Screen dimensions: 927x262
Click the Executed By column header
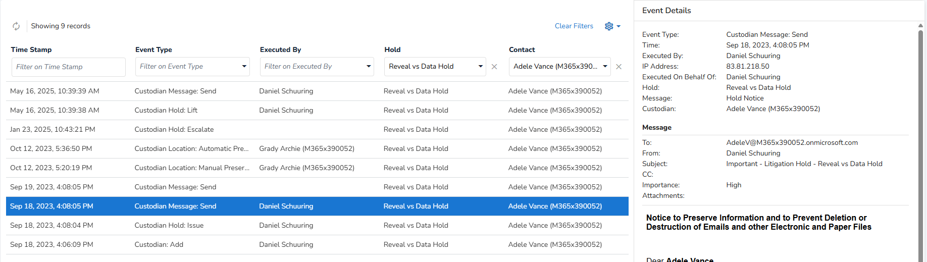pos(280,49)
